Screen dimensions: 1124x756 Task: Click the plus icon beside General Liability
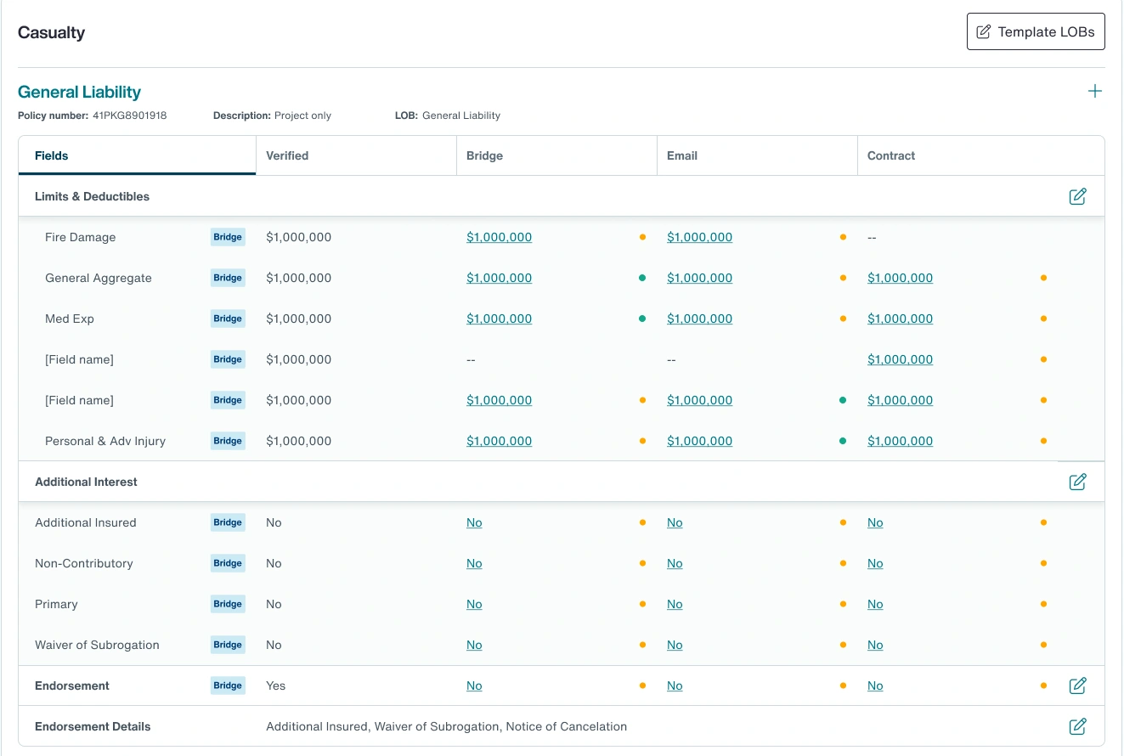click(x=1095, y=91)
